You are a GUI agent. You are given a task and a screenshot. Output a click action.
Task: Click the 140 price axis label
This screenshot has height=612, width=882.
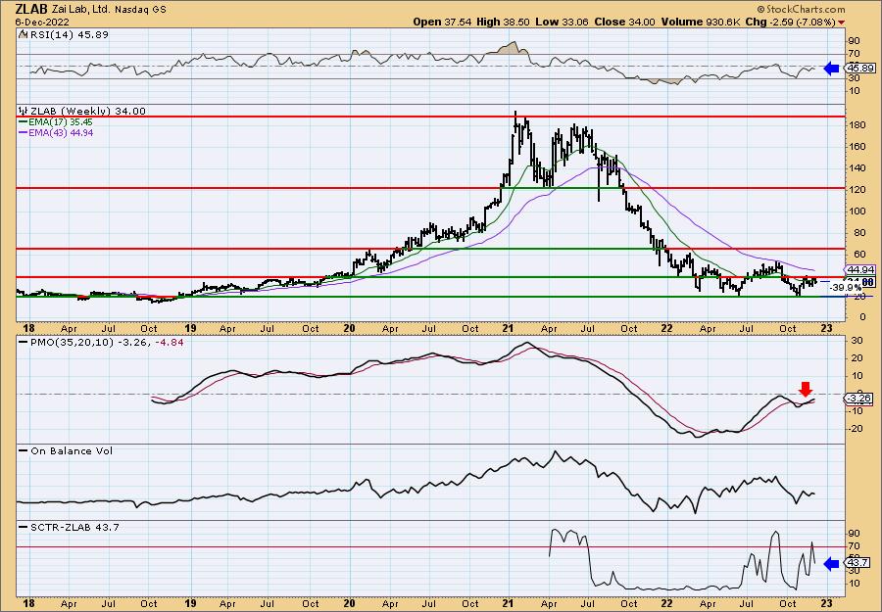[x=857, y=168]
